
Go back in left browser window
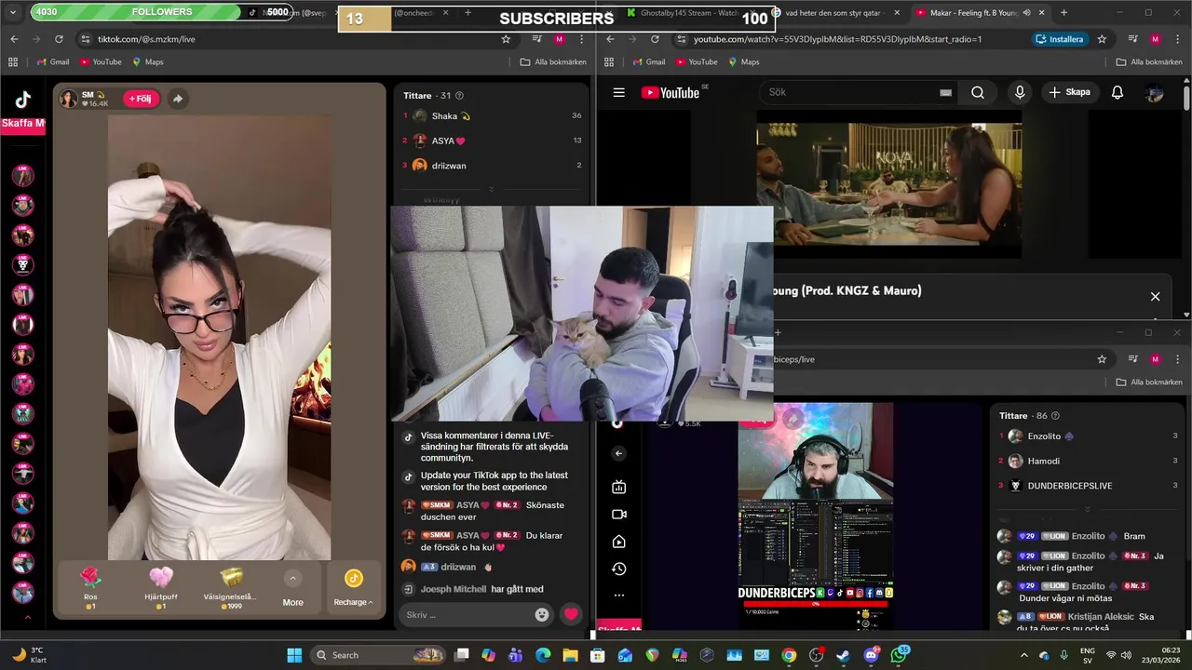tap(14, 39)
